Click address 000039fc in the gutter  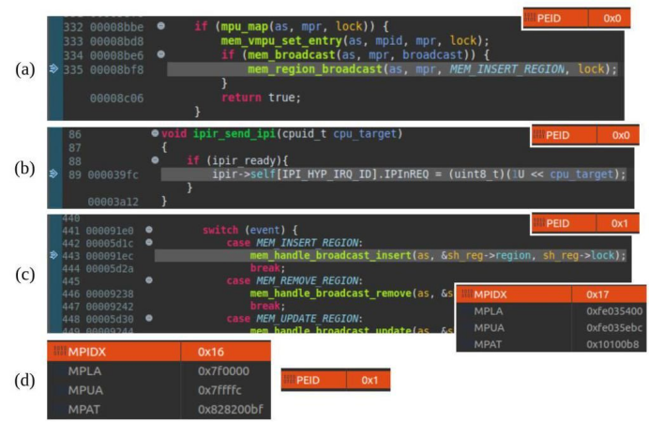(113, 174)
